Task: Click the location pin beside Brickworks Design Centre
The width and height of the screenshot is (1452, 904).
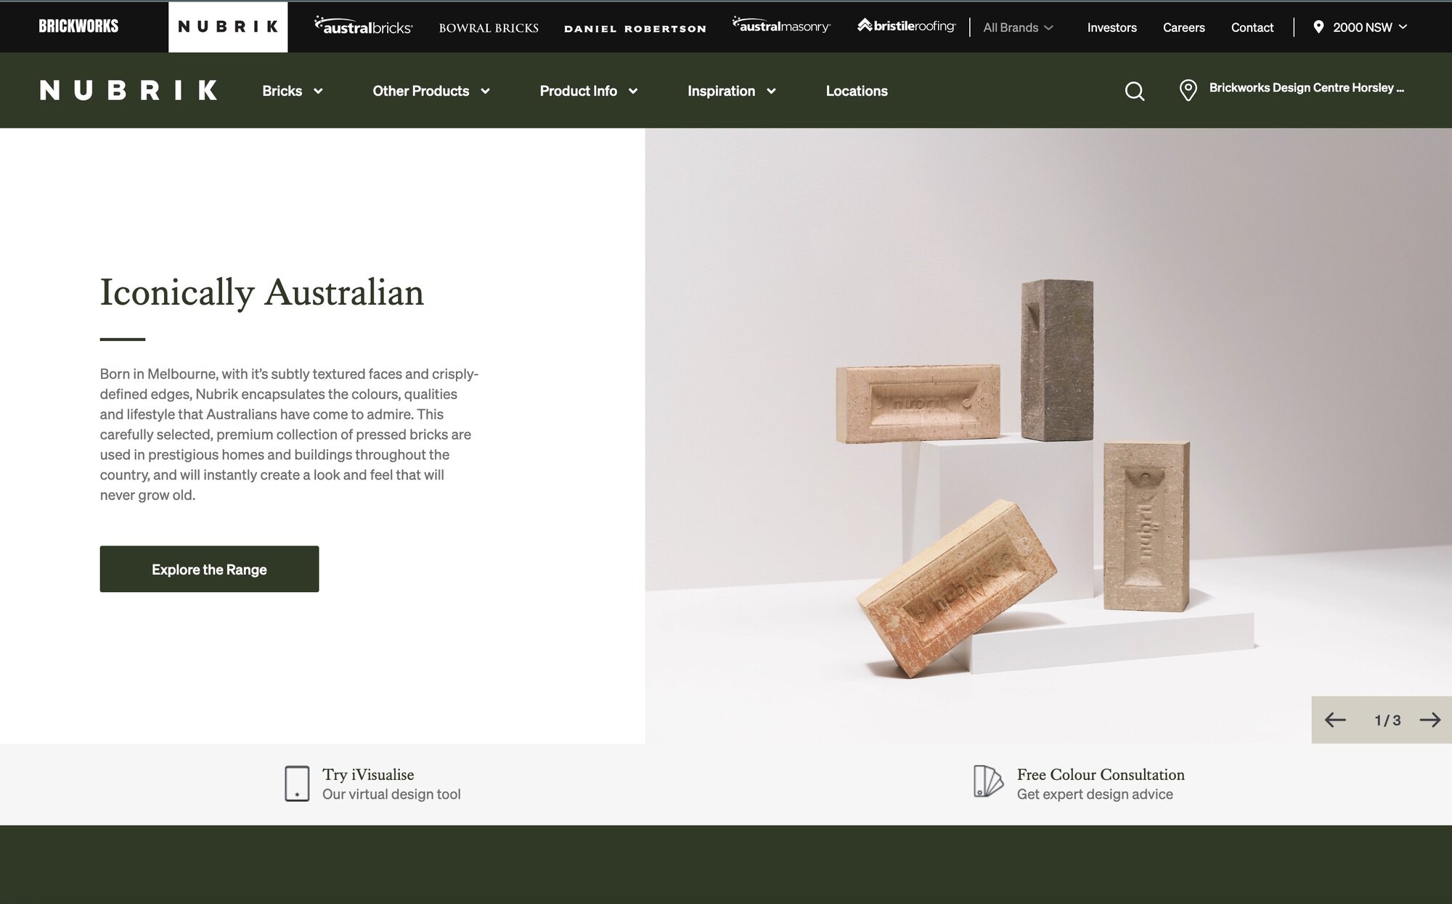Action: tap(1188, 90)
